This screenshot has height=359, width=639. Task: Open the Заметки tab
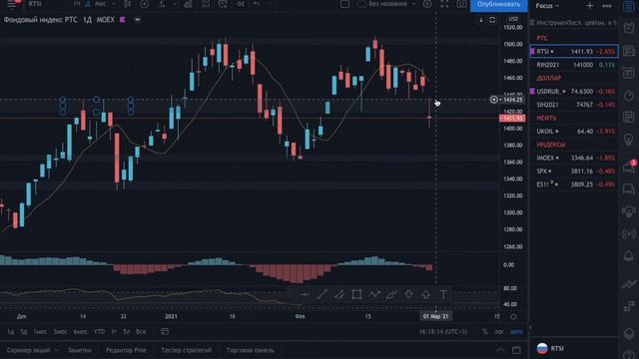click(80, 350)
